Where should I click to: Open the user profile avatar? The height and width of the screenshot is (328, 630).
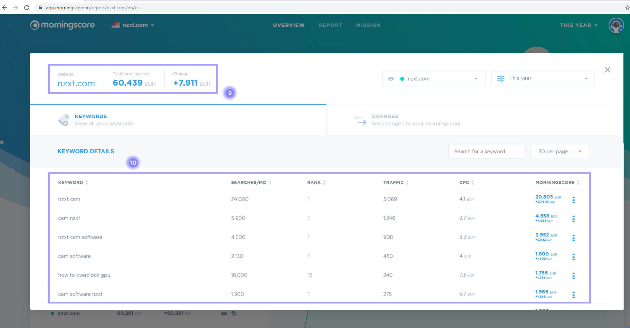point(616,25)
